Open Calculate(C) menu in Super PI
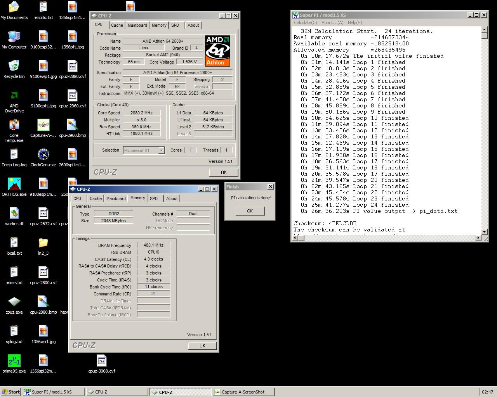This screenshot has width=497, height=397. (x=306, y=22)
